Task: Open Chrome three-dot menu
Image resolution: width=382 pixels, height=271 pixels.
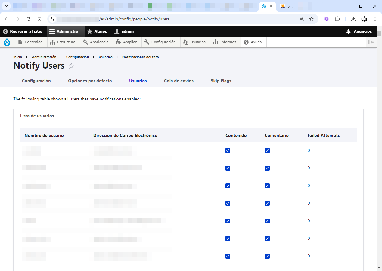Action: pyautogui.click(x=375, y=19)
